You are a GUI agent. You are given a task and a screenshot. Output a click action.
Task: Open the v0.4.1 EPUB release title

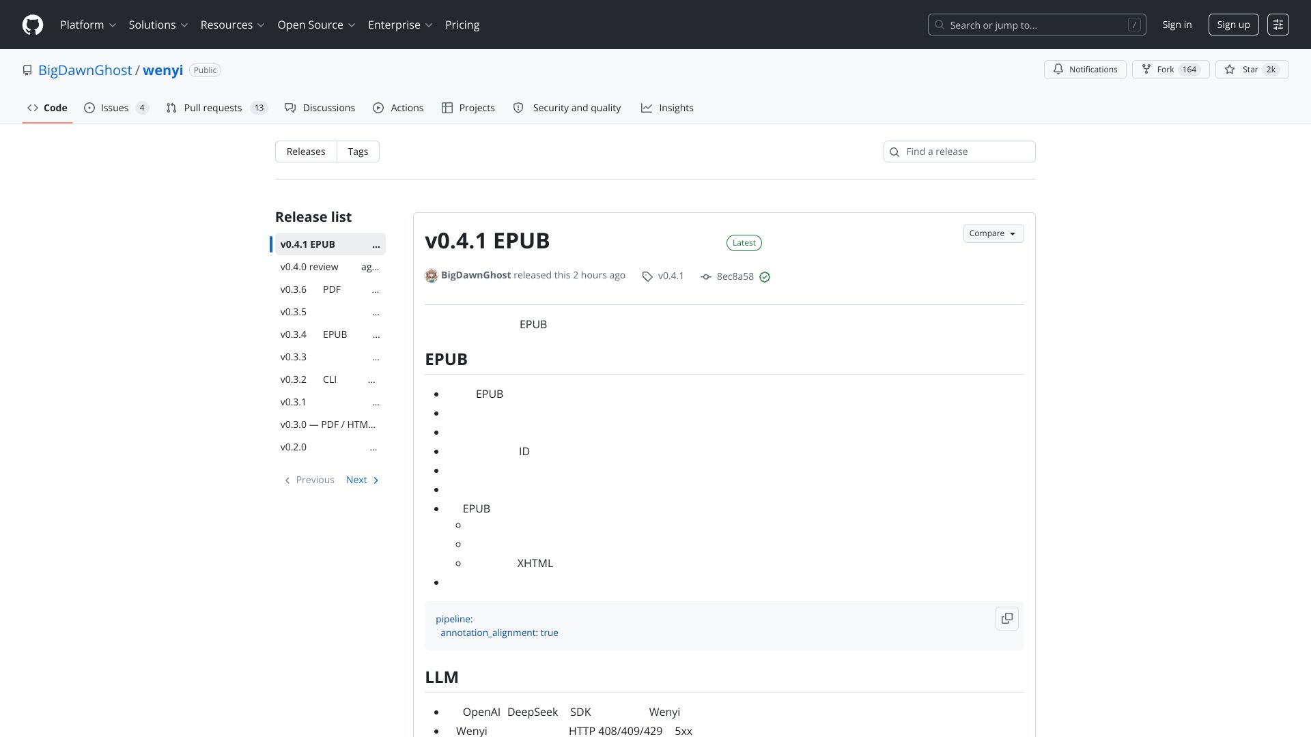coord(488,241)
